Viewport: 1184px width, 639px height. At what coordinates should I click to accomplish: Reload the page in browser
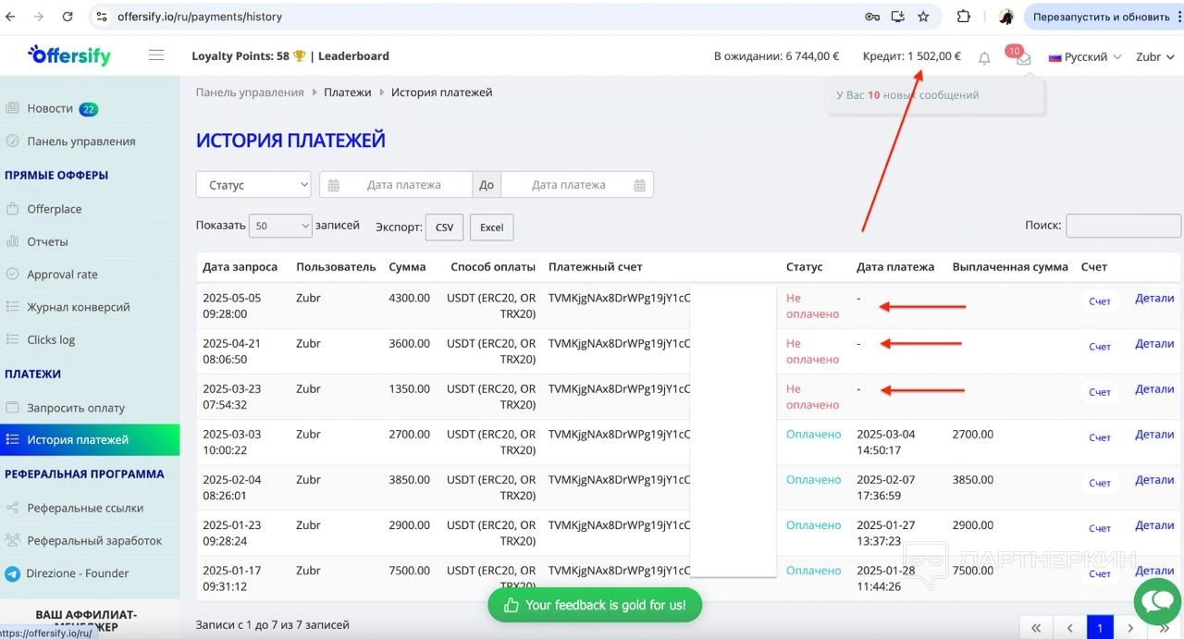tap(68, 17)
